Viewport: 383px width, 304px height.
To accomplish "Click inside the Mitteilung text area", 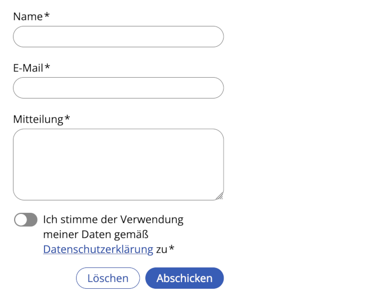I will click(118, 164).
